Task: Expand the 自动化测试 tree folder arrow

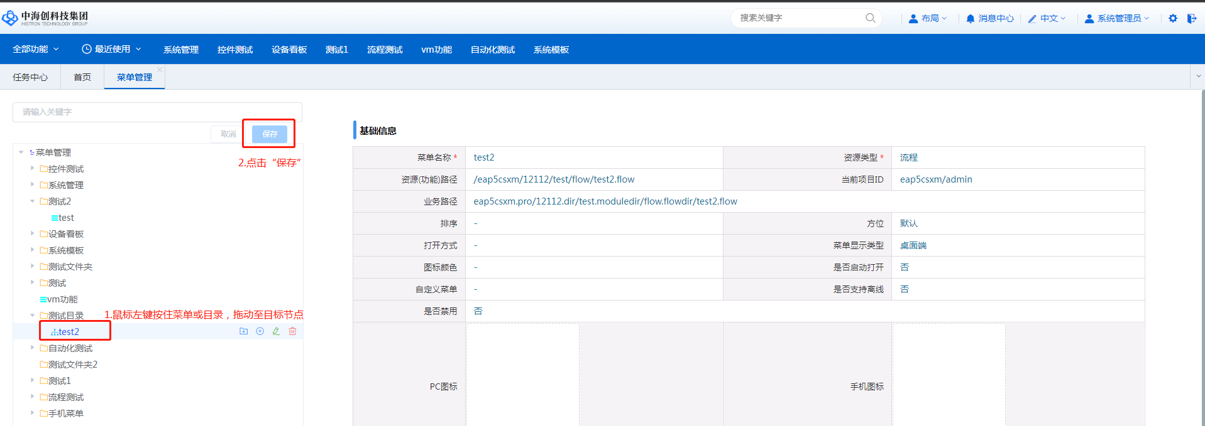Action: [33, 348]
